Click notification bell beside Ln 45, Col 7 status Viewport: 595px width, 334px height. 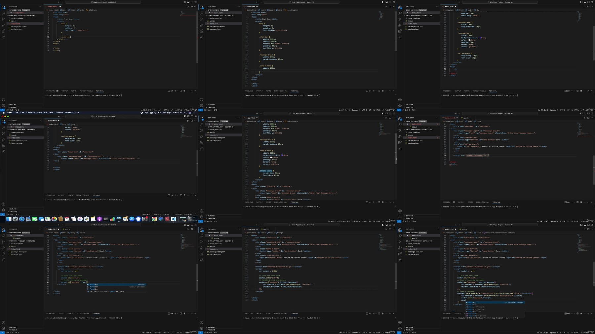click(195, 214)
